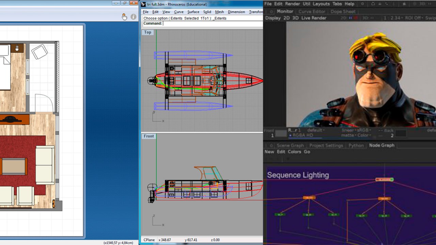The image size is (436, 245).
Task: Click the Back buffer swatch in Monitor
Action: (401, 133)
